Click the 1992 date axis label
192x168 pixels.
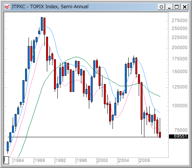pyautogui.click(x=61, y=160)
